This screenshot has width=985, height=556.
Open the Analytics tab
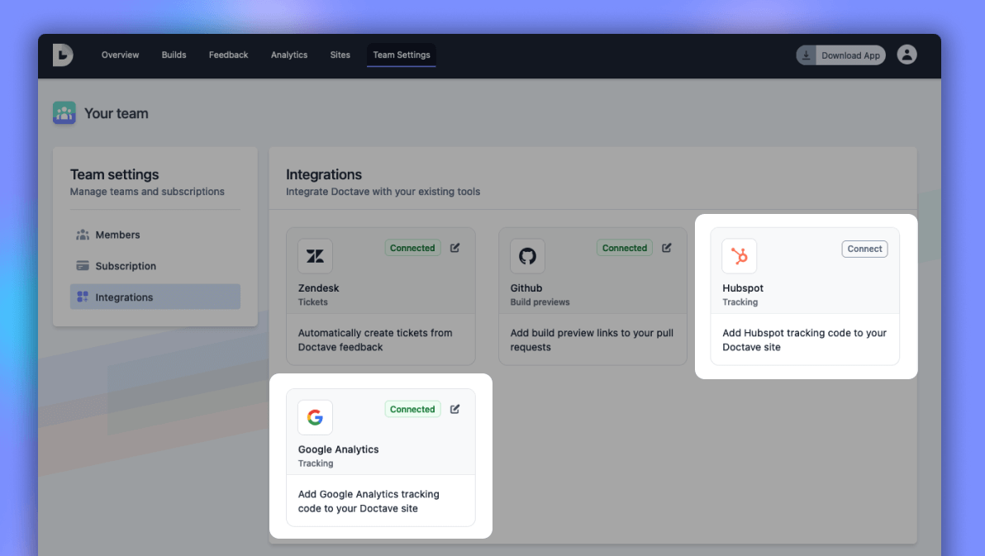[x=289, y=55]
